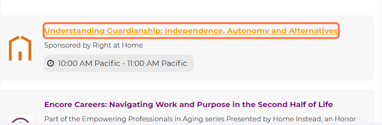Open the Encore Careers event title link
Image resolution: width=382 pixels, height=125 pixels.
188,104
